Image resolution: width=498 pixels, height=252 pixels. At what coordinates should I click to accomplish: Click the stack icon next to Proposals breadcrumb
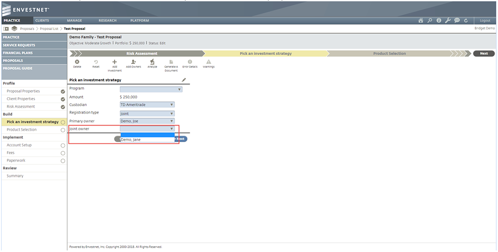pyautogui.click(x=14, y=29)
